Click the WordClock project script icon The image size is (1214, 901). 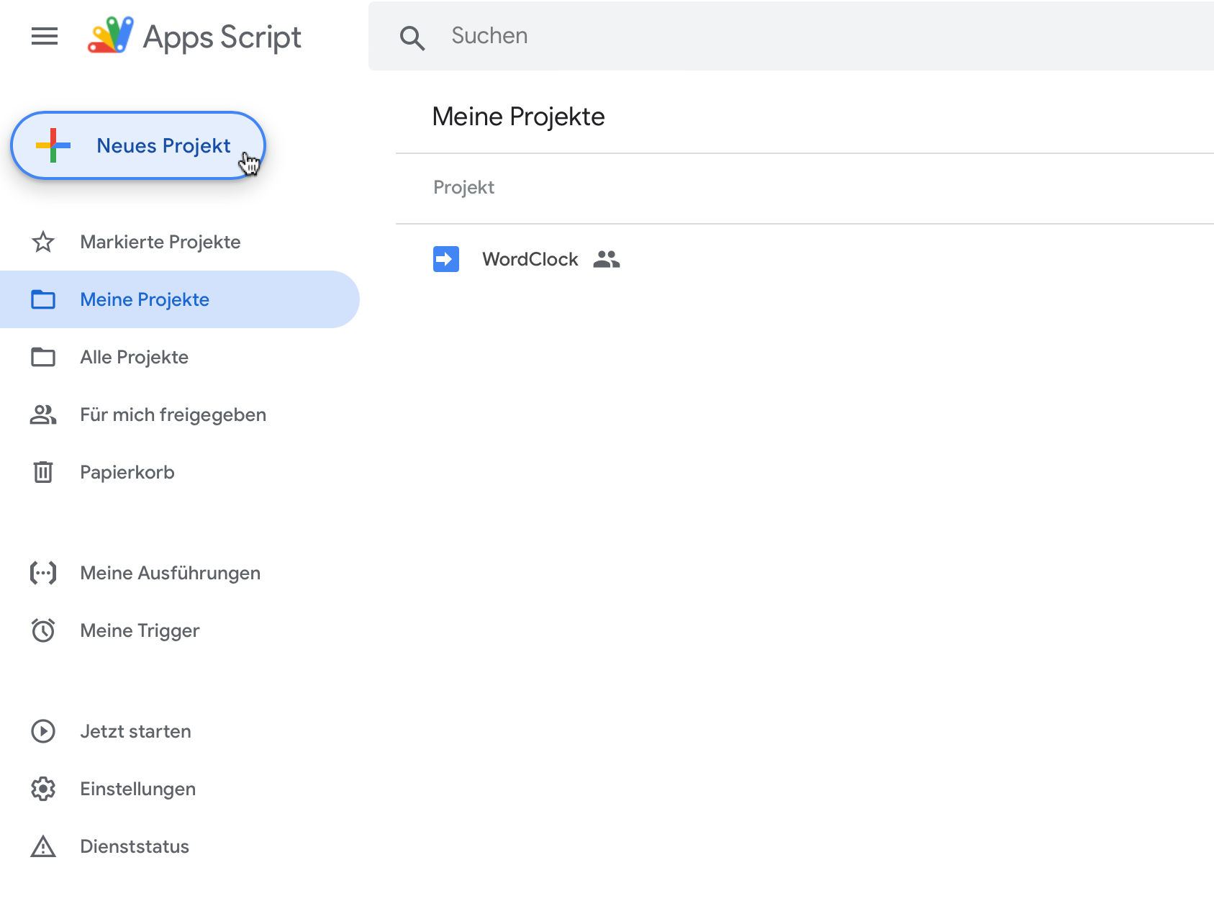point(446,259)
